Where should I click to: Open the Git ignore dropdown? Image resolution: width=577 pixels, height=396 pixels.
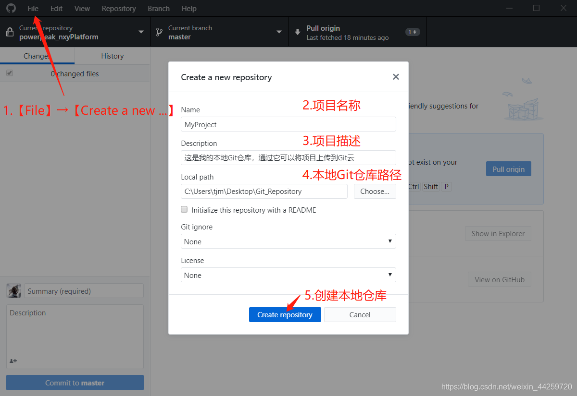288,241
